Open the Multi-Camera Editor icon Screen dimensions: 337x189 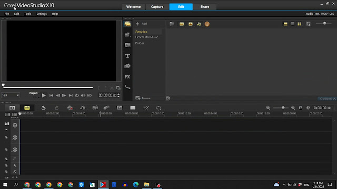(133, 108)
